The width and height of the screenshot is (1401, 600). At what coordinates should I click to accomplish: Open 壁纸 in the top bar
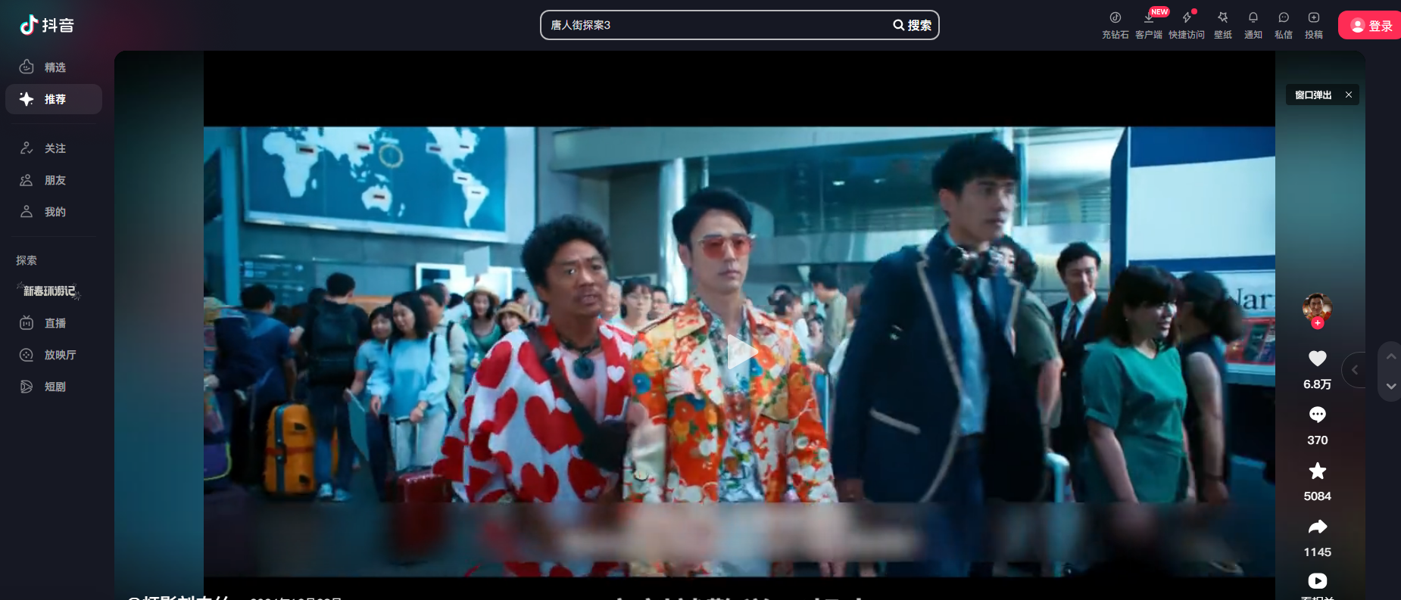[1223, 25]
